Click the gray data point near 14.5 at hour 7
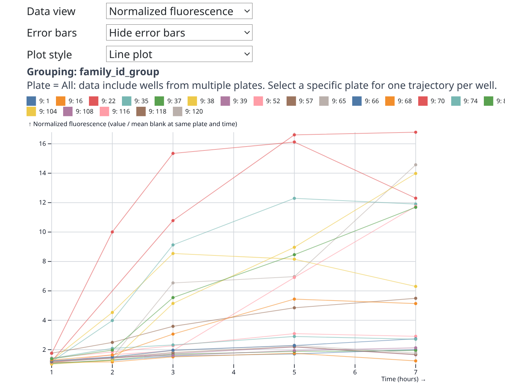 (416, 165)
